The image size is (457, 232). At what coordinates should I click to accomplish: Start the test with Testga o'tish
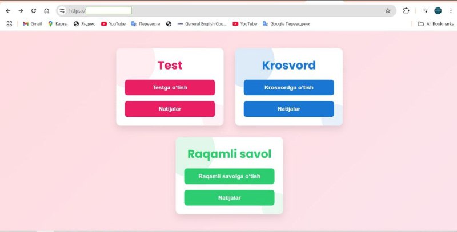[170, 88]
